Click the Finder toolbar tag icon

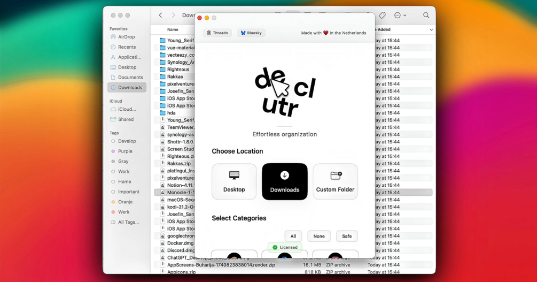382,15
